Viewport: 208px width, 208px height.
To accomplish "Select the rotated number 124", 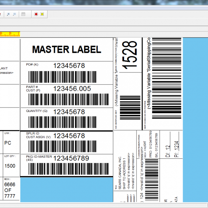I will click(141, 196).
